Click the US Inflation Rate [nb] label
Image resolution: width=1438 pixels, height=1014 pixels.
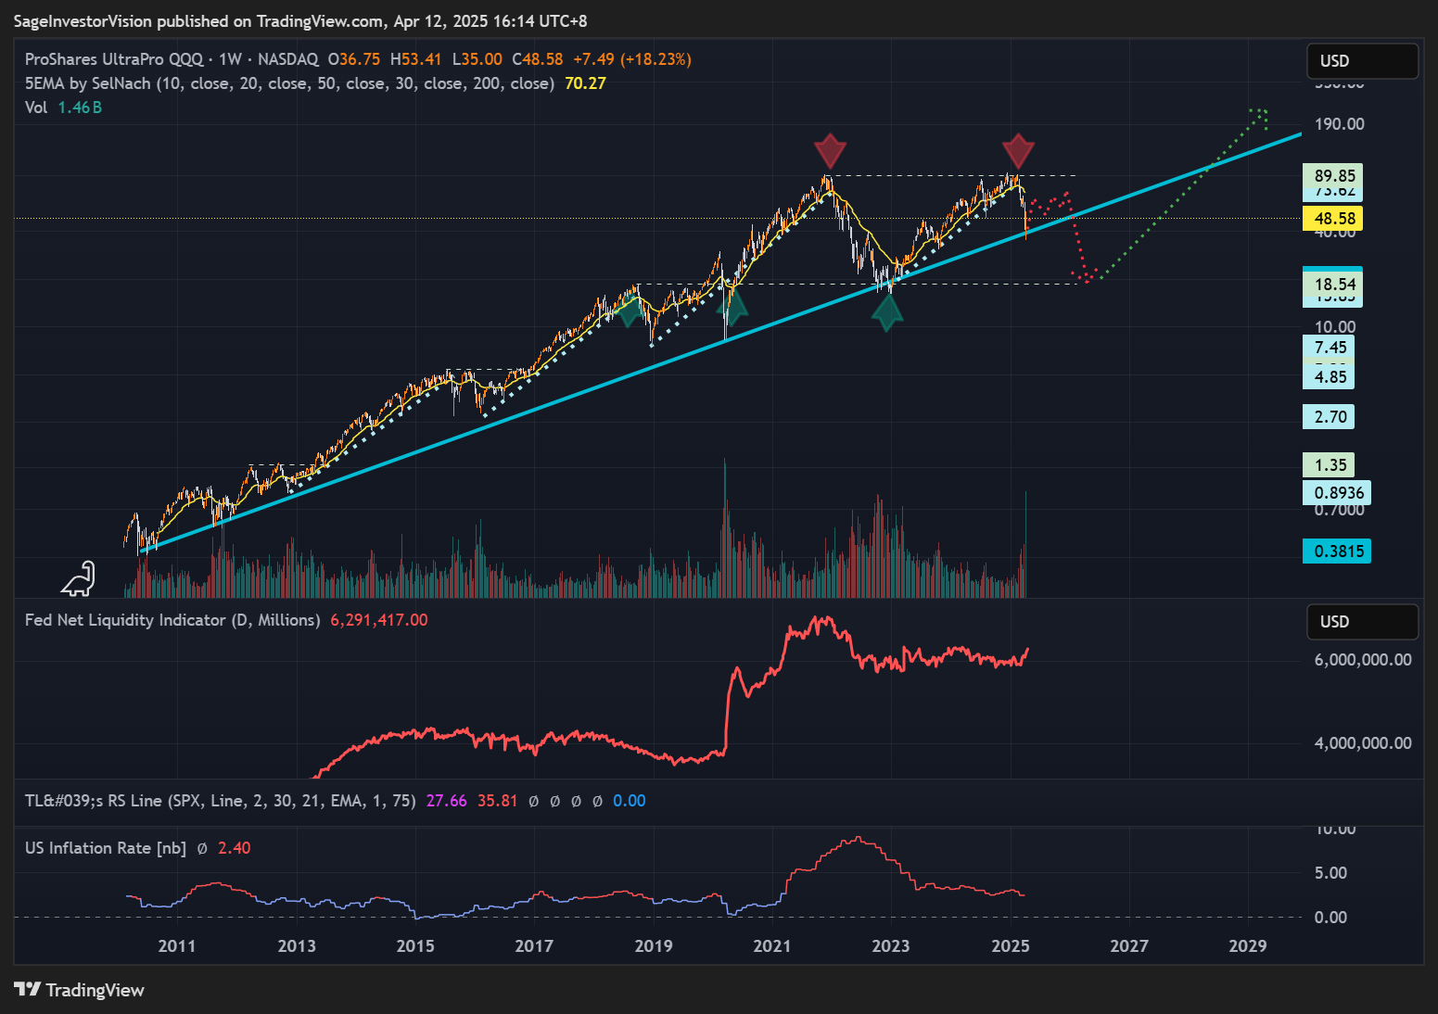coord(106,848)
